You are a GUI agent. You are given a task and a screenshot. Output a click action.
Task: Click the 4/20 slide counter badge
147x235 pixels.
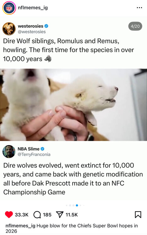point(135,26)
